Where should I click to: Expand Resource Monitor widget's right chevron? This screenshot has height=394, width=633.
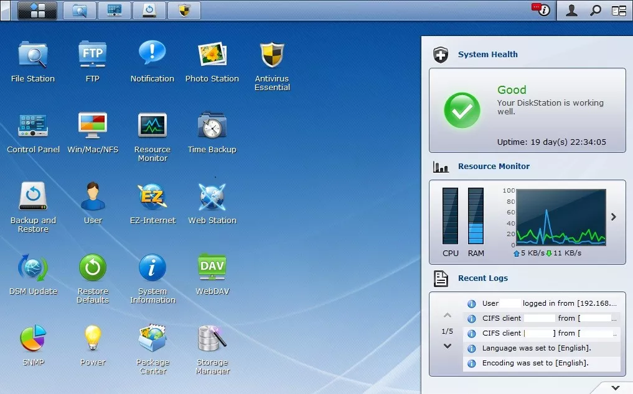click(x=613, y=217)
